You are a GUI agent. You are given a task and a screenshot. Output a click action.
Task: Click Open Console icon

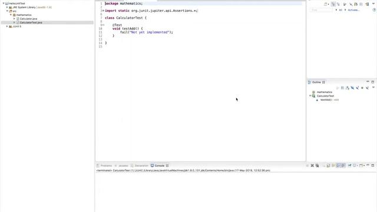361,165
